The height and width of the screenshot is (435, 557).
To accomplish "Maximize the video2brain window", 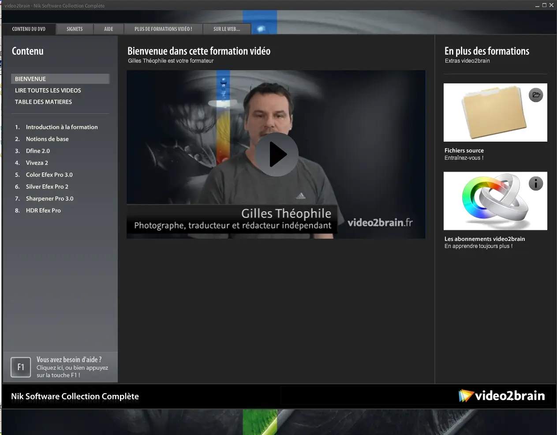I will point(544,5).
